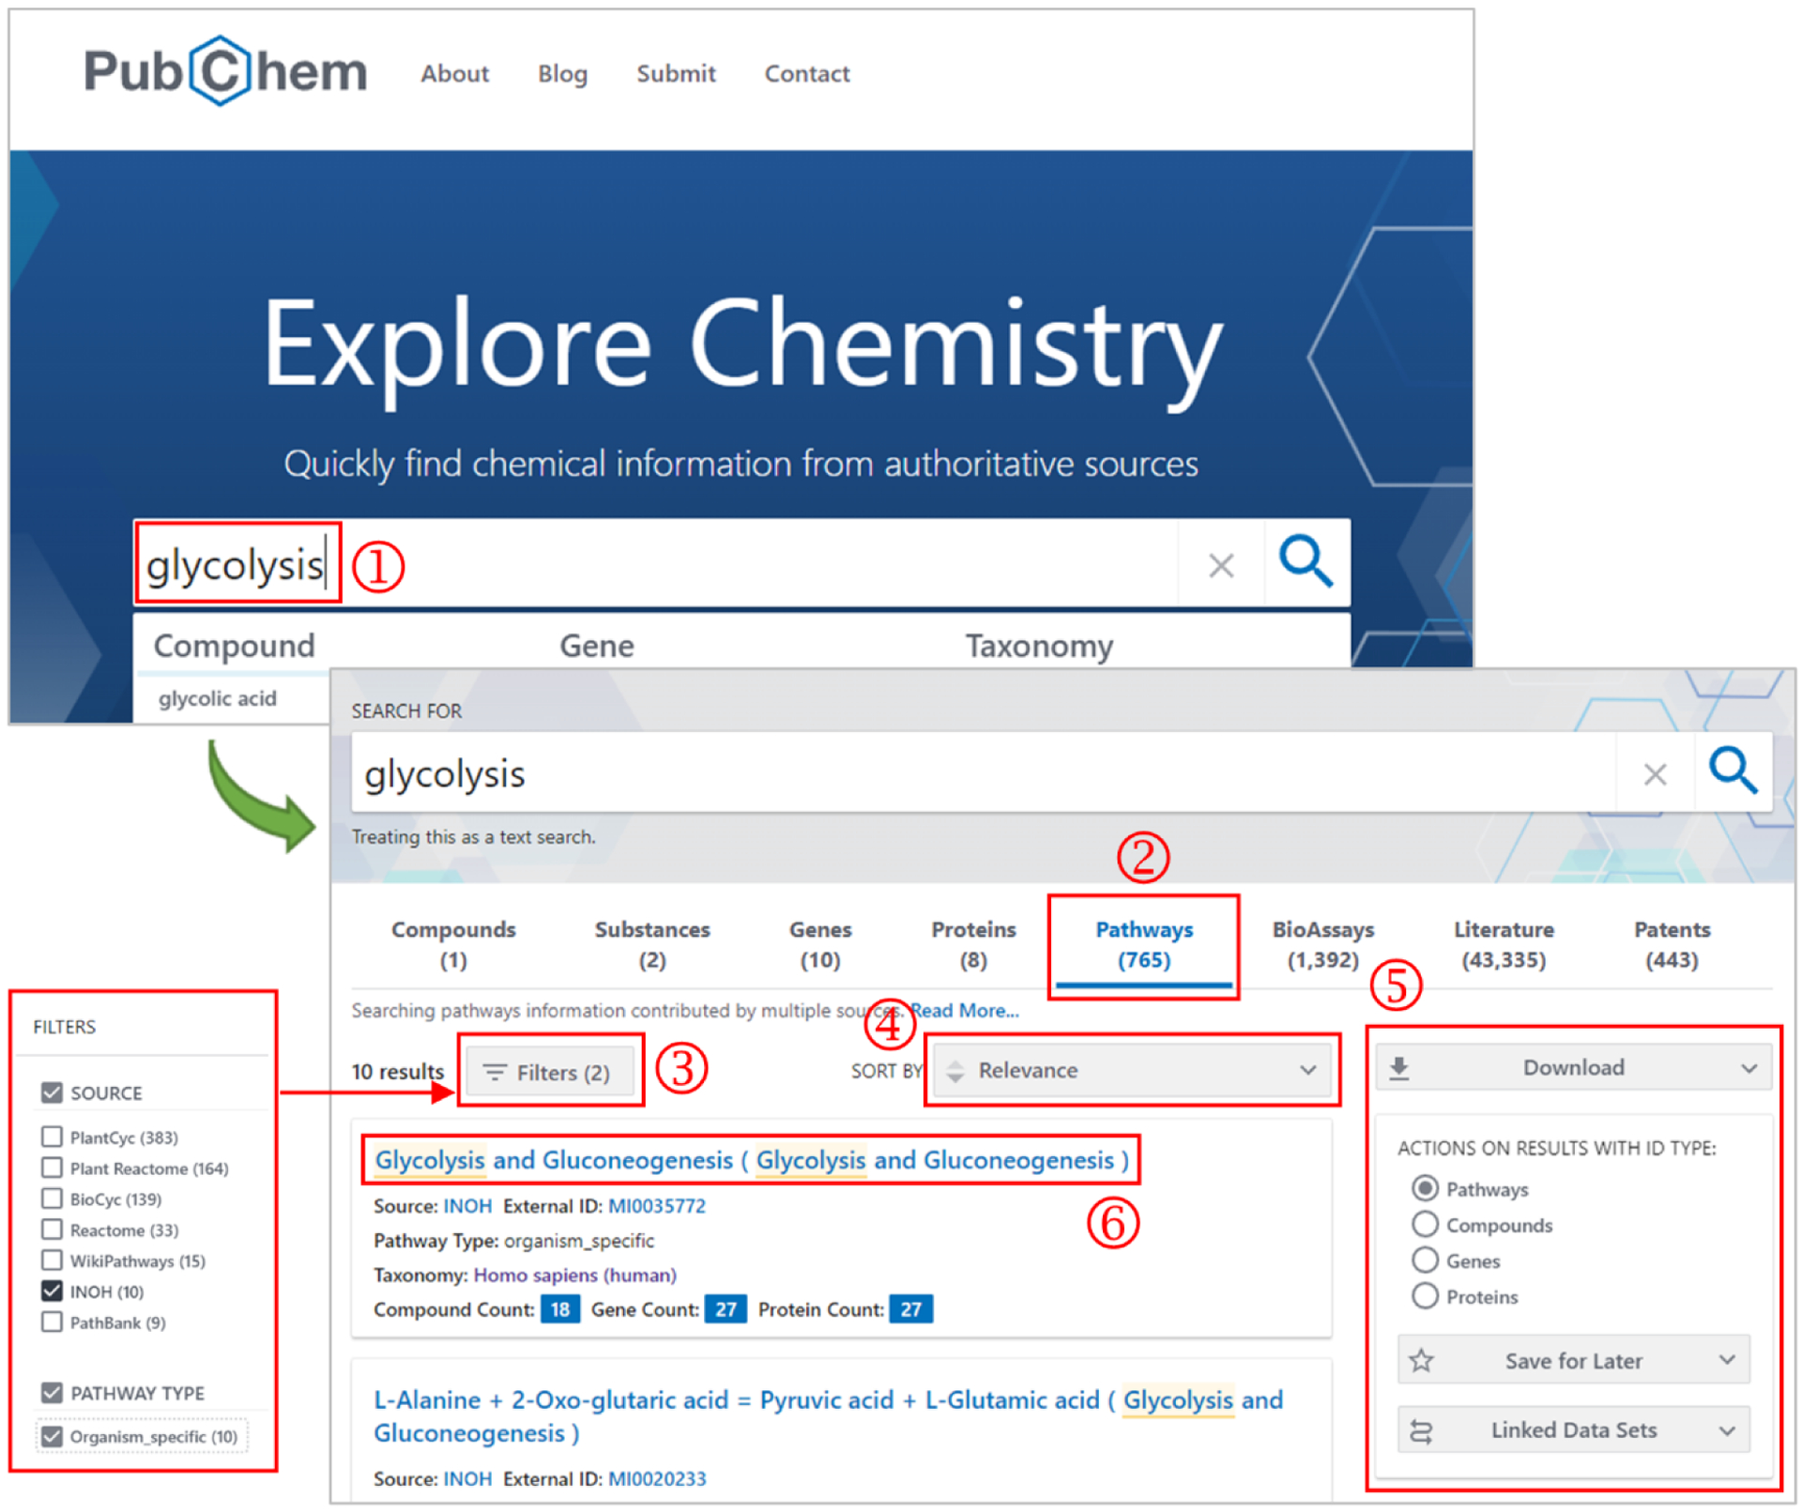The width and height of the screenshot is (1802, 1512).
Task: Expand the Linked Data Sets dropdown
Action: point(1574,1430)
